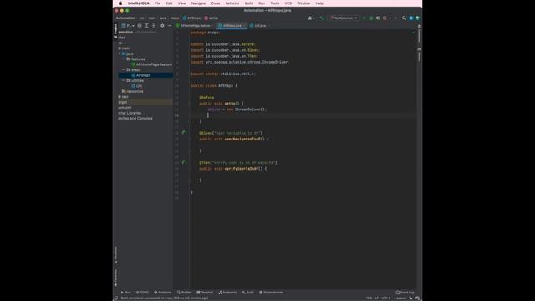Open the Apple menu

tap(120, 3)
